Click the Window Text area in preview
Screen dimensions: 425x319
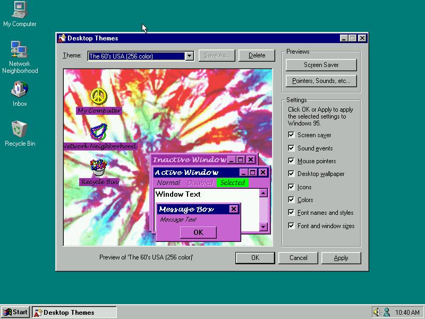(x=178, y=194)
